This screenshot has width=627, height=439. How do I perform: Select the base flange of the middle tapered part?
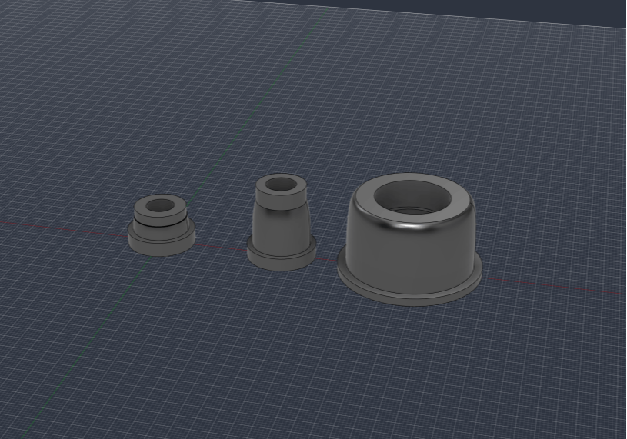281,261
